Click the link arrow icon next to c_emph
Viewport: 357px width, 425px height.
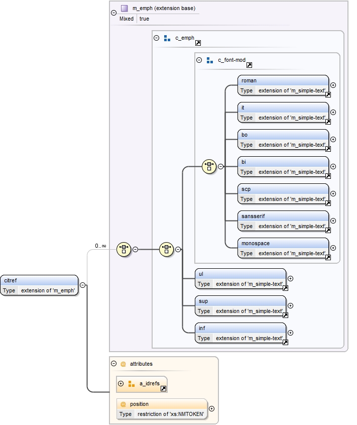198,44
